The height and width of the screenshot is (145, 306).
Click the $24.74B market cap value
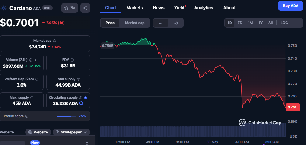point(37,47)
